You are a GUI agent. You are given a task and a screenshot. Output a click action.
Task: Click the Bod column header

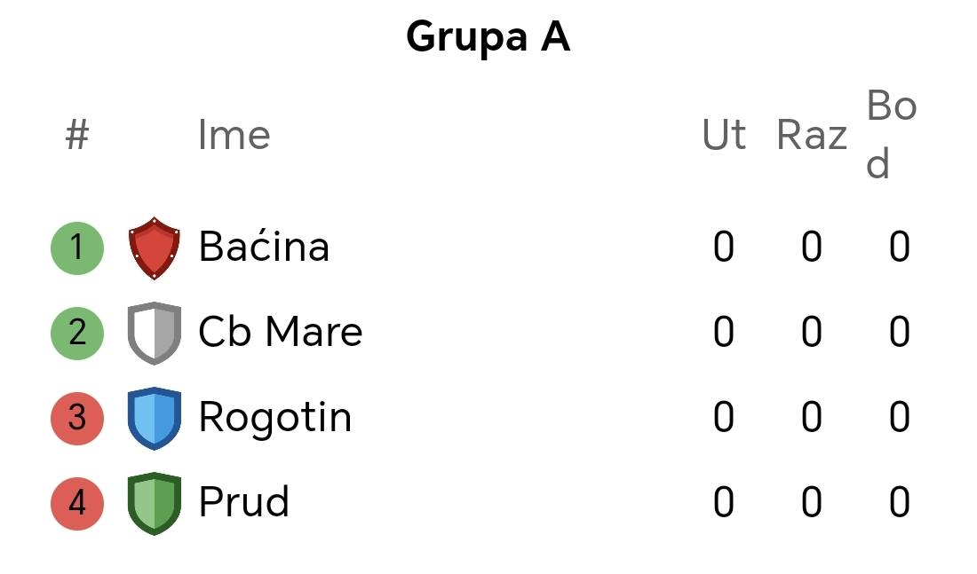pyautogui.click(x=892, y=135)
